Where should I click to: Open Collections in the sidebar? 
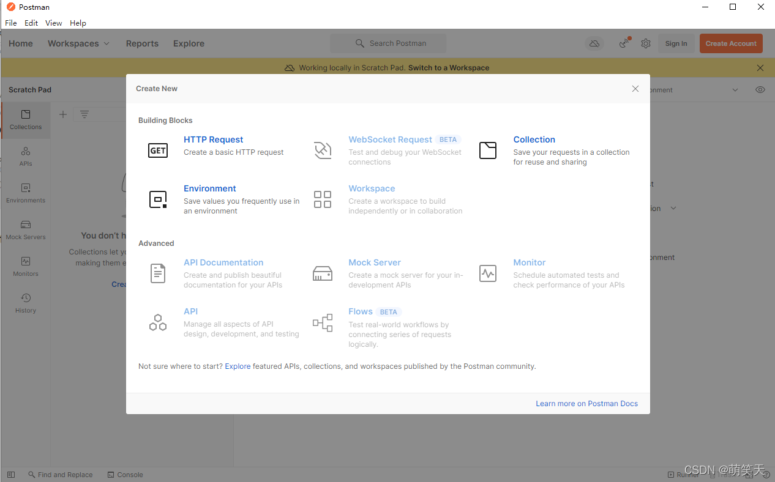[26, 120]
